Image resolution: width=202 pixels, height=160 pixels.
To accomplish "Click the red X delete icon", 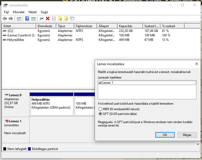I will tap(48, 18).
